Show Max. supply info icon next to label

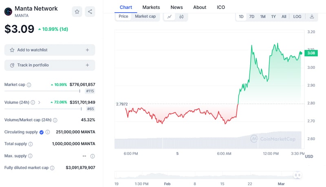point(30,156)
